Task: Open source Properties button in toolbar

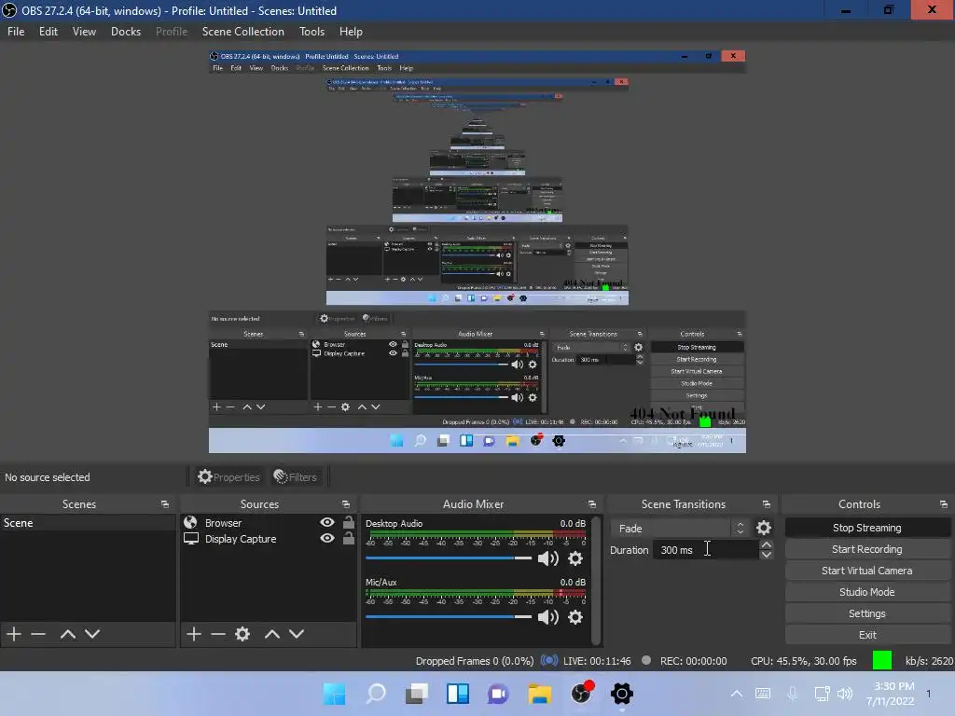Action: (x=229, y=476)
